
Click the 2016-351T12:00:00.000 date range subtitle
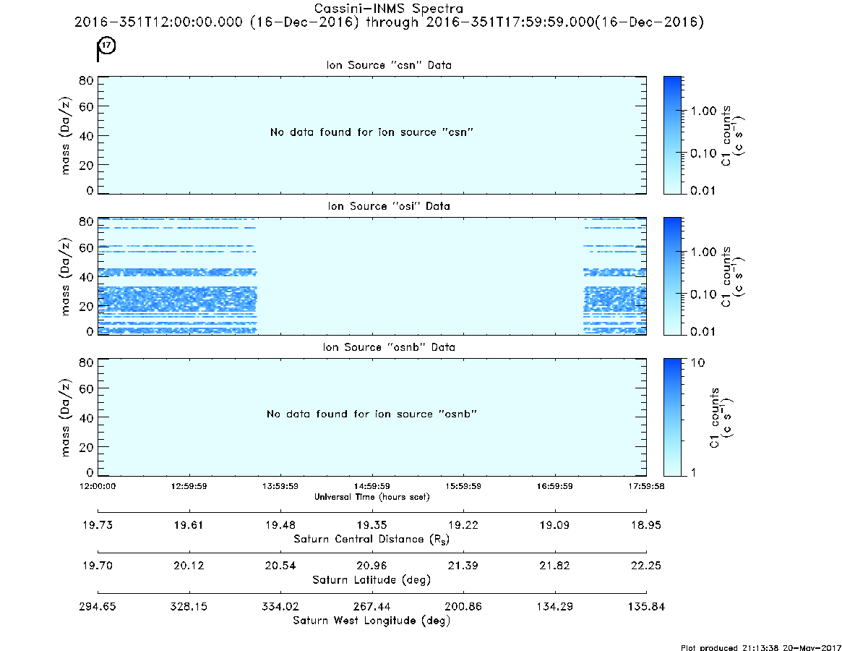[389, 22]
